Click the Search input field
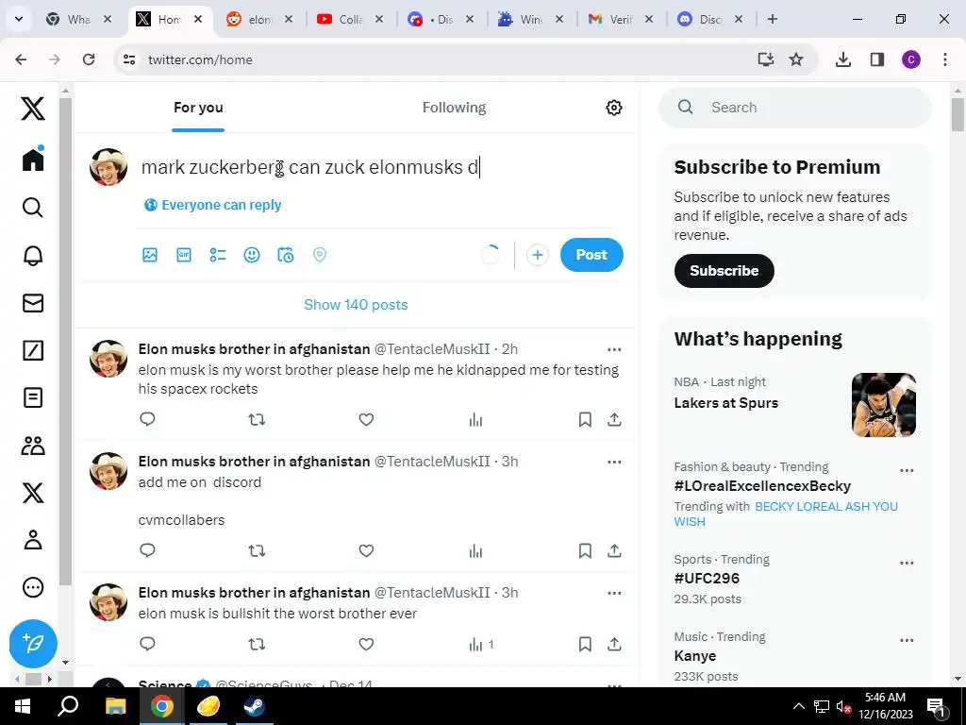 tap(794, 108)
